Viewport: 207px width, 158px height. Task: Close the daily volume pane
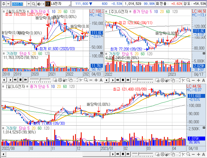click(204, 127)
